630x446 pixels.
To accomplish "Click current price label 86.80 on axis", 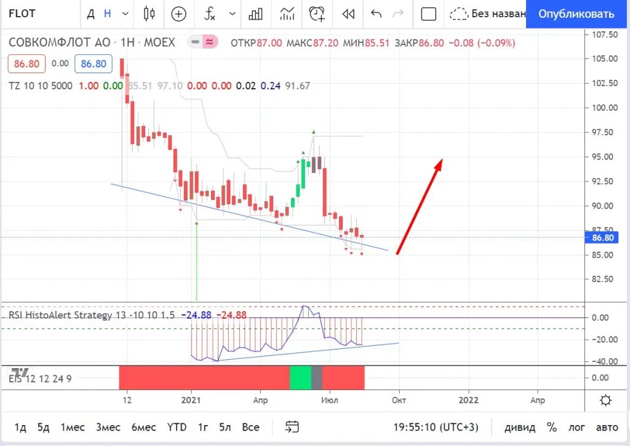I will (x=603, y=237).
